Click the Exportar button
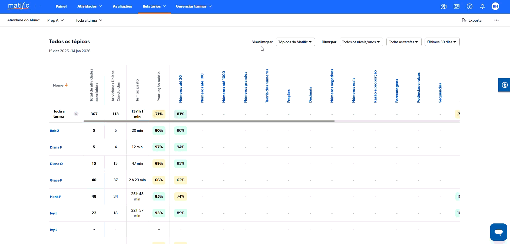Viewport: 510px width, 244px height. 472,20
